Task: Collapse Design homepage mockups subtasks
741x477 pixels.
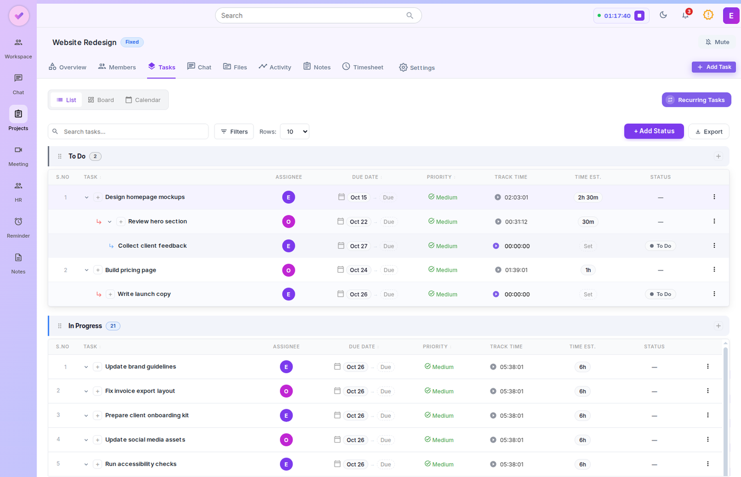Action: pos(86,197)
